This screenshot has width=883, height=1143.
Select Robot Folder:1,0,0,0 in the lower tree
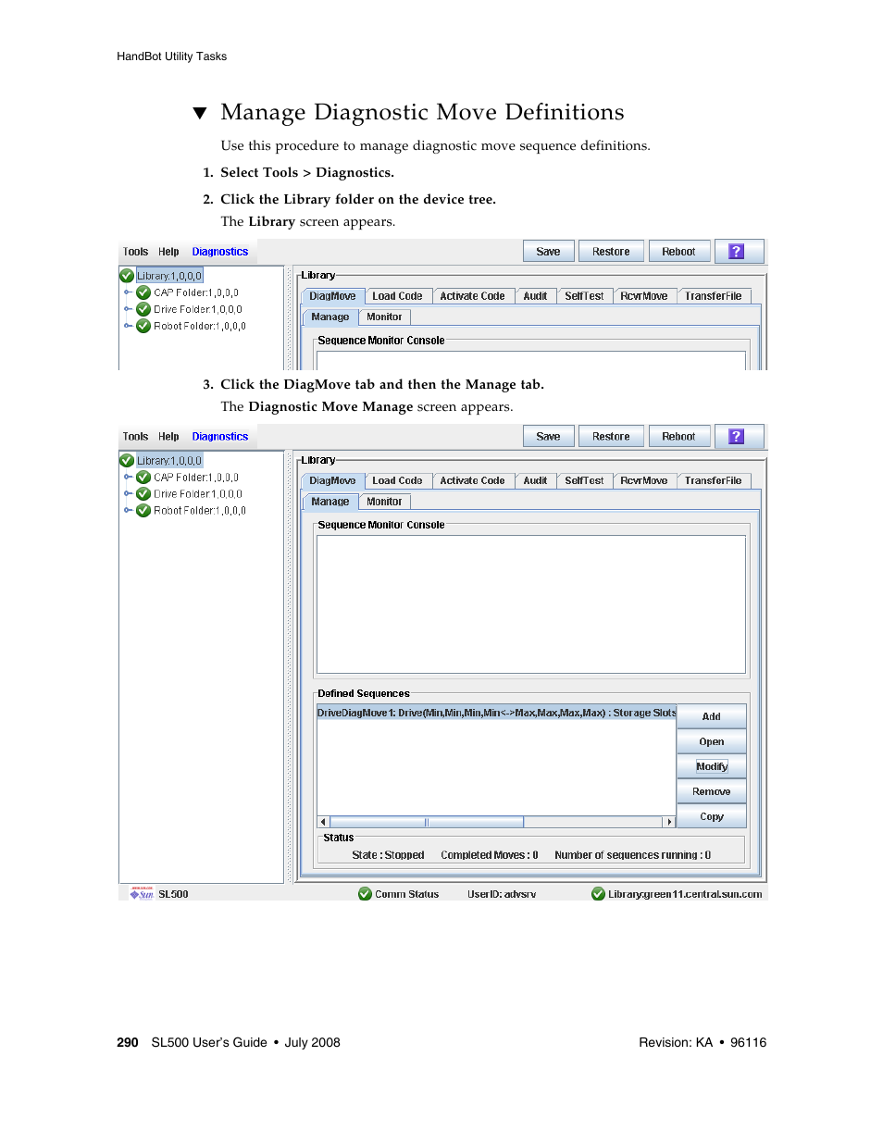click(x=200, y=511)
